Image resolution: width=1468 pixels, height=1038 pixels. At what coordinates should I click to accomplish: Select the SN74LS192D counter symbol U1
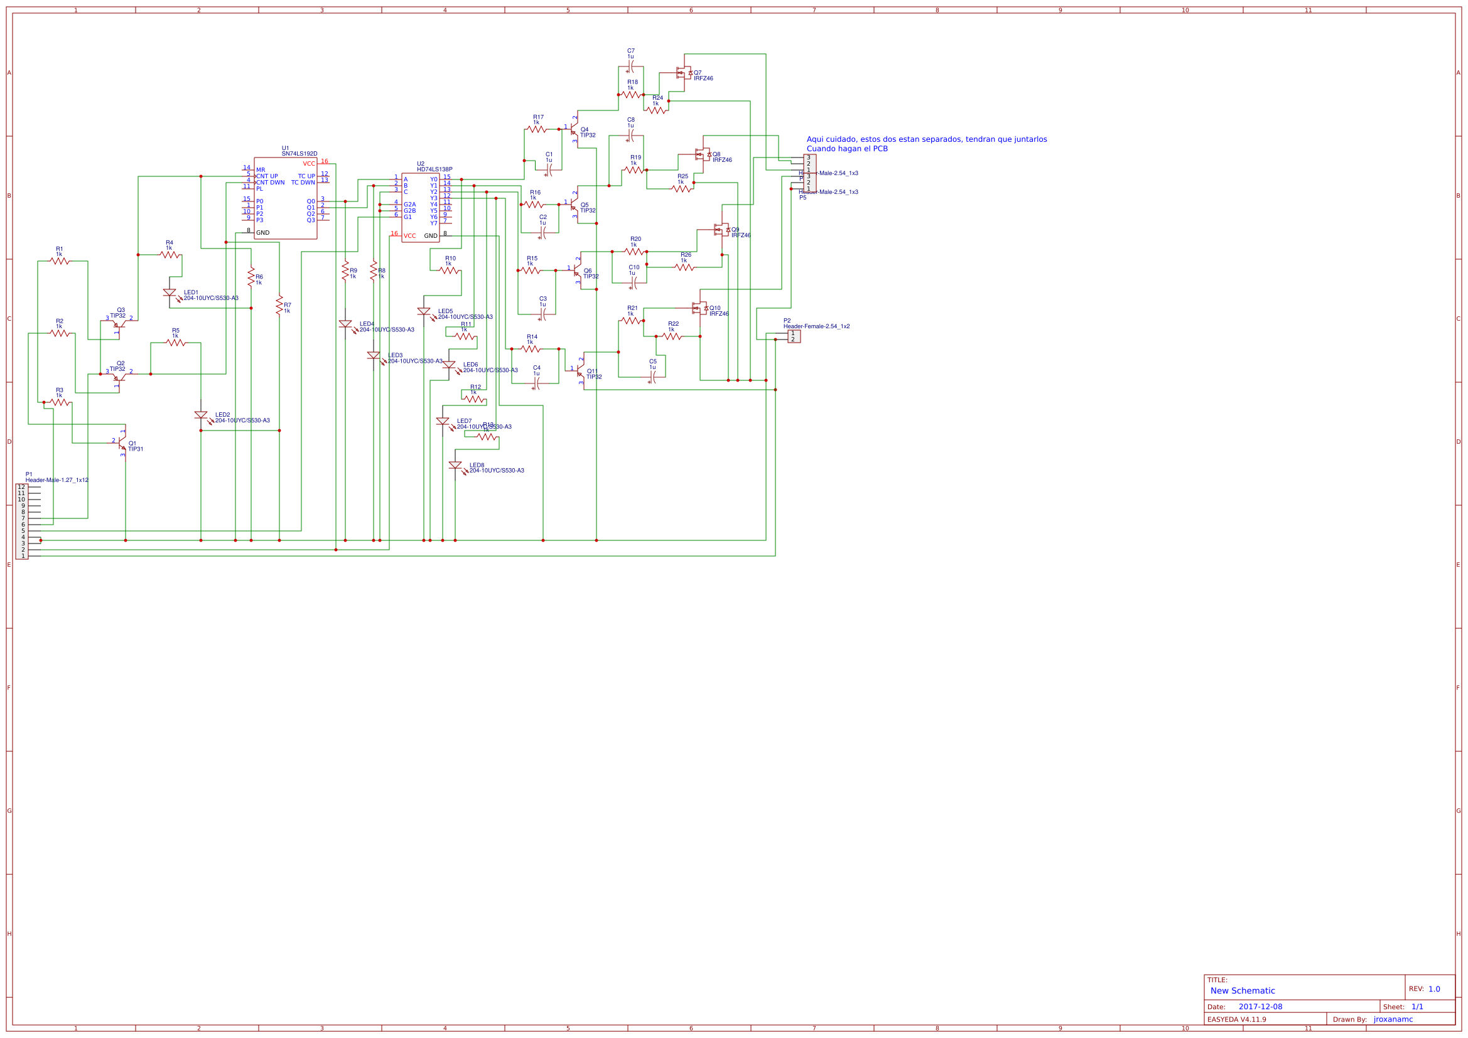(x=286, y=198)
